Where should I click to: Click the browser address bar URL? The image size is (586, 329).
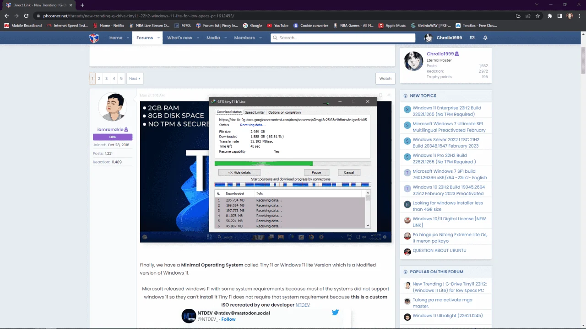[x=139, y=16]
